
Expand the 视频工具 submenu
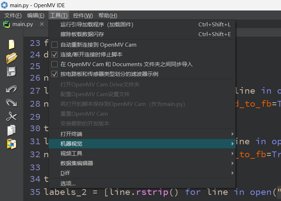[142, 153]
